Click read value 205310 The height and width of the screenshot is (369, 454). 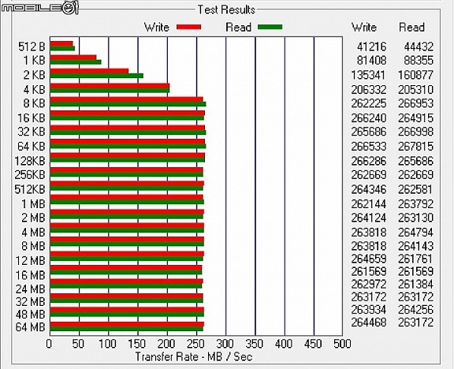(x=416, y=90)
